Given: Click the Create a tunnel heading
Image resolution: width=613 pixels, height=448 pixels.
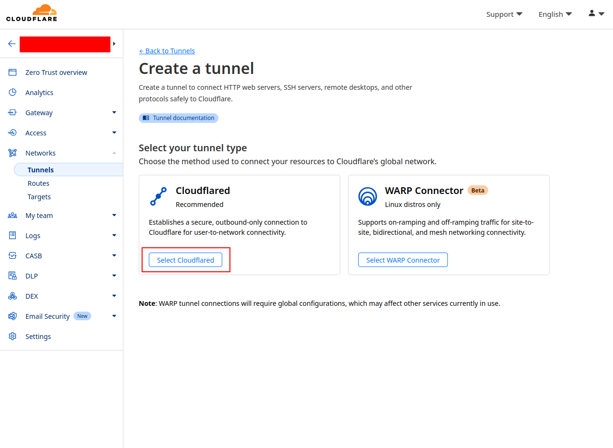Looking at the screenshot, I should [196, 69].
